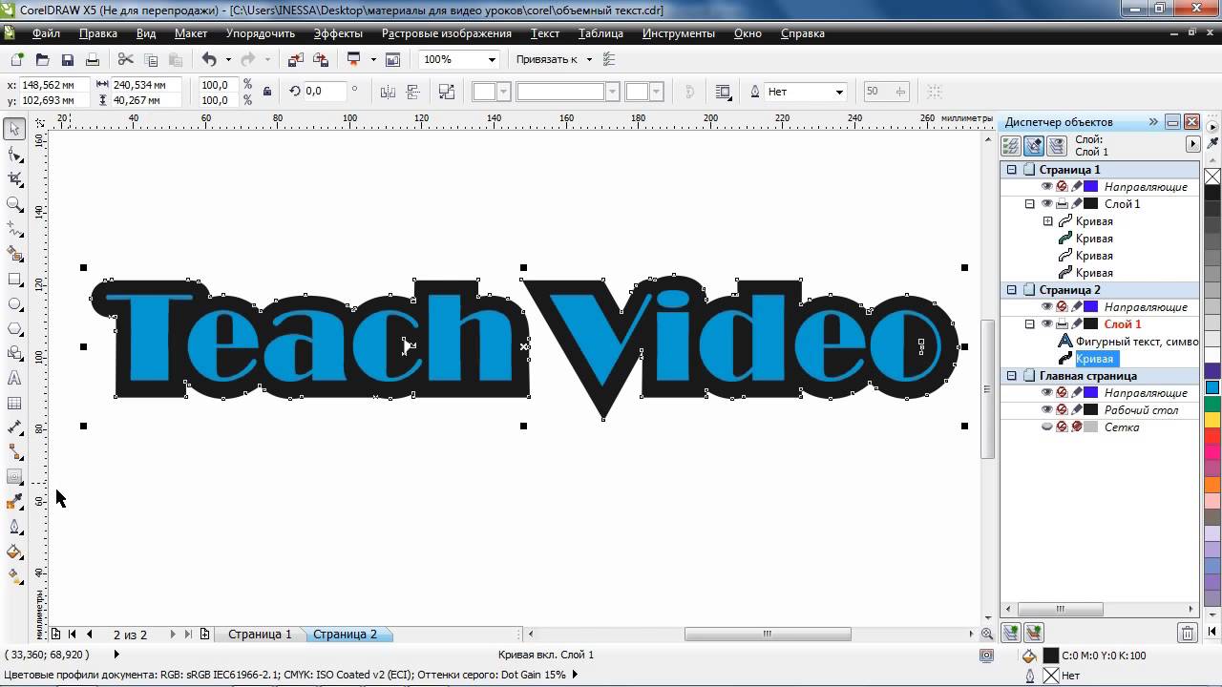Undo the last action
Image resolution: width=1222 pixels, height=687 pixels.
[209, 59]
